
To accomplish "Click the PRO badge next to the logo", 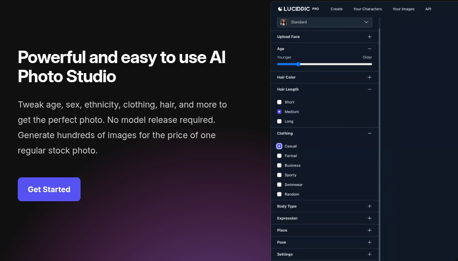I will click(316, 9).
